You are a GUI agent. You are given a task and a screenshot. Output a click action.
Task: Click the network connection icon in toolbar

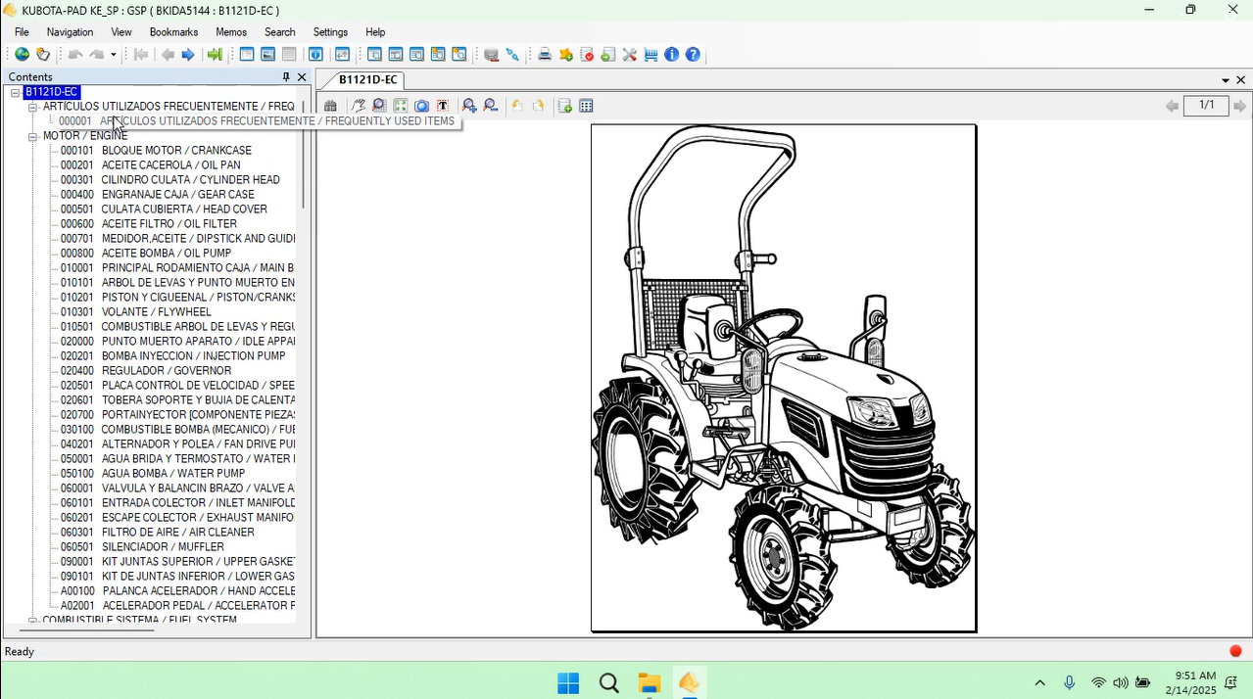click(512, 55)
